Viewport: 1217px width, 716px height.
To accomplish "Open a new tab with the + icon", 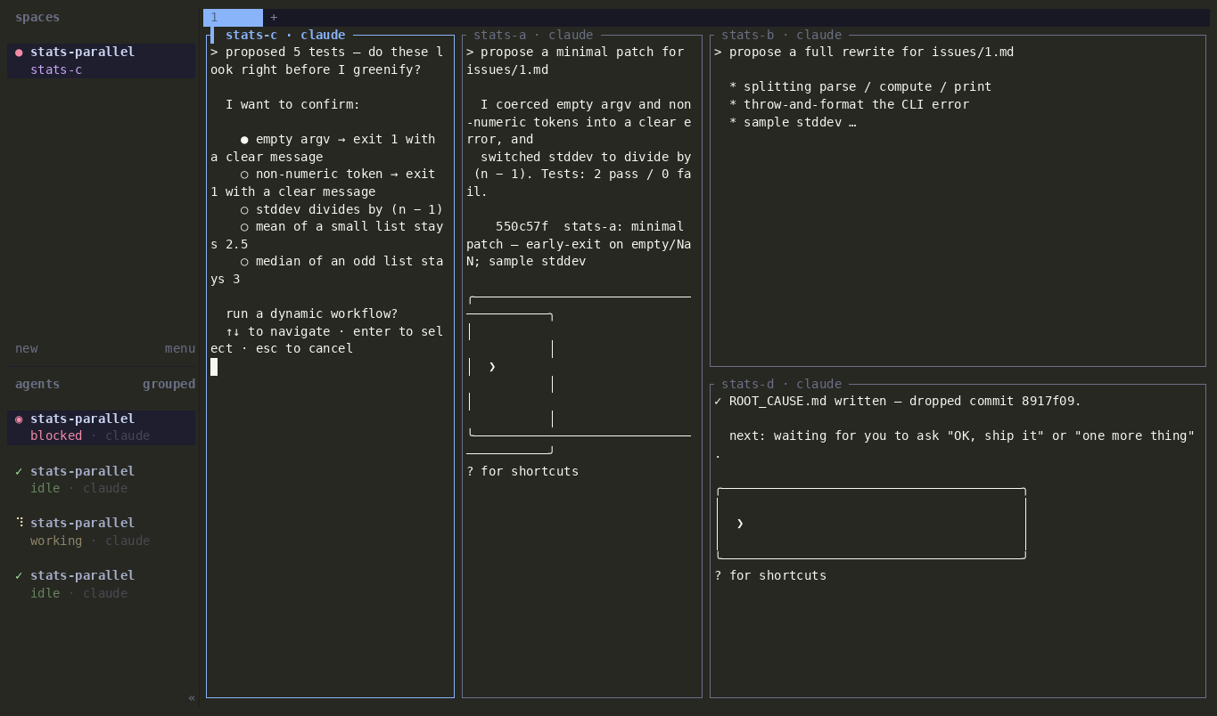I will click(274, 17).
